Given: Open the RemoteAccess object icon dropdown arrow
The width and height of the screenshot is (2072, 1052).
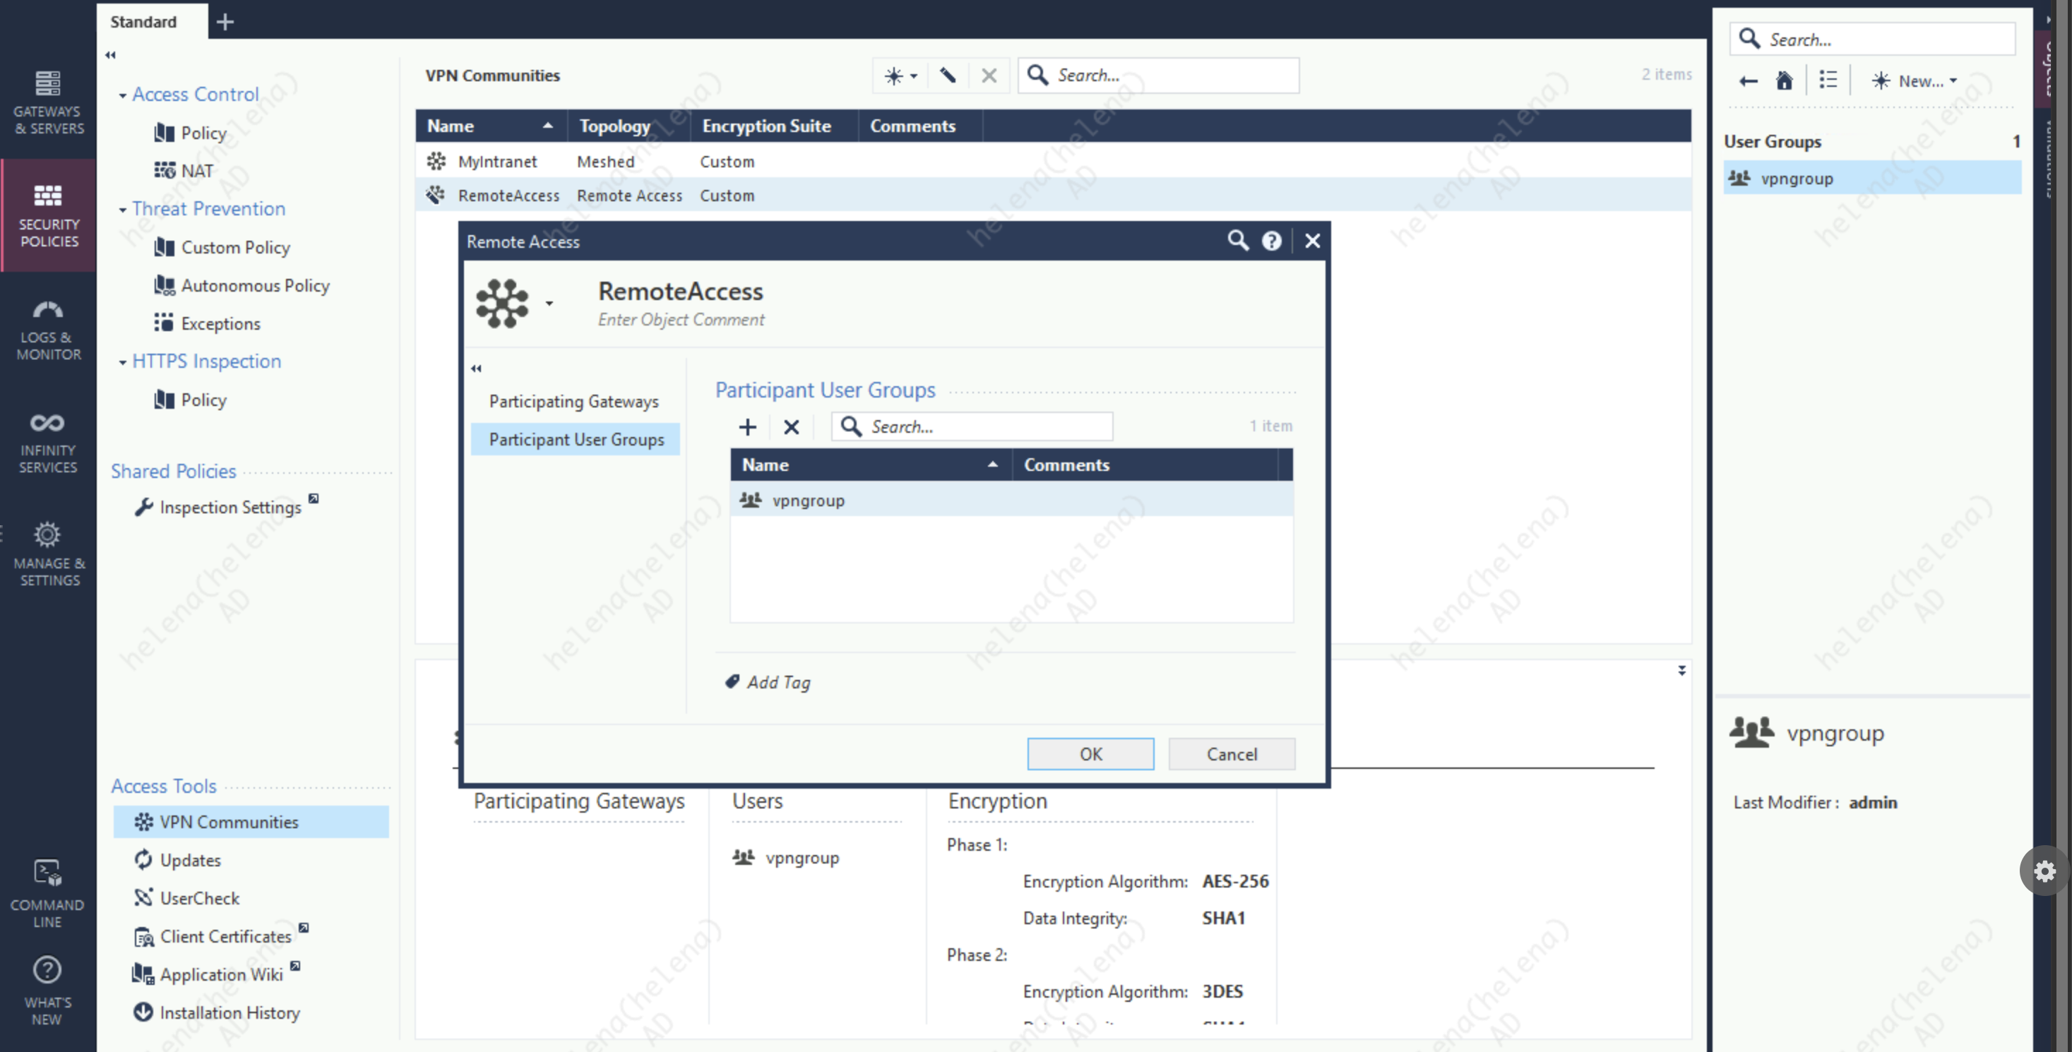Looking at the screenshot, I should tap(549, 303).
